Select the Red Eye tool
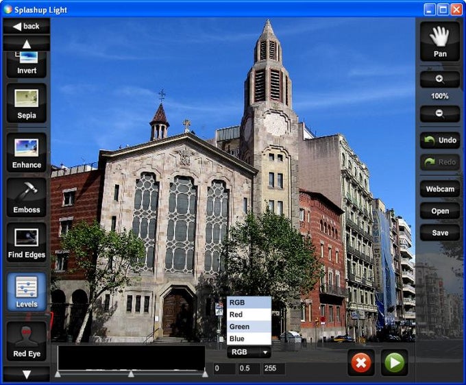 pyautogui.click(x=27, y=341)
